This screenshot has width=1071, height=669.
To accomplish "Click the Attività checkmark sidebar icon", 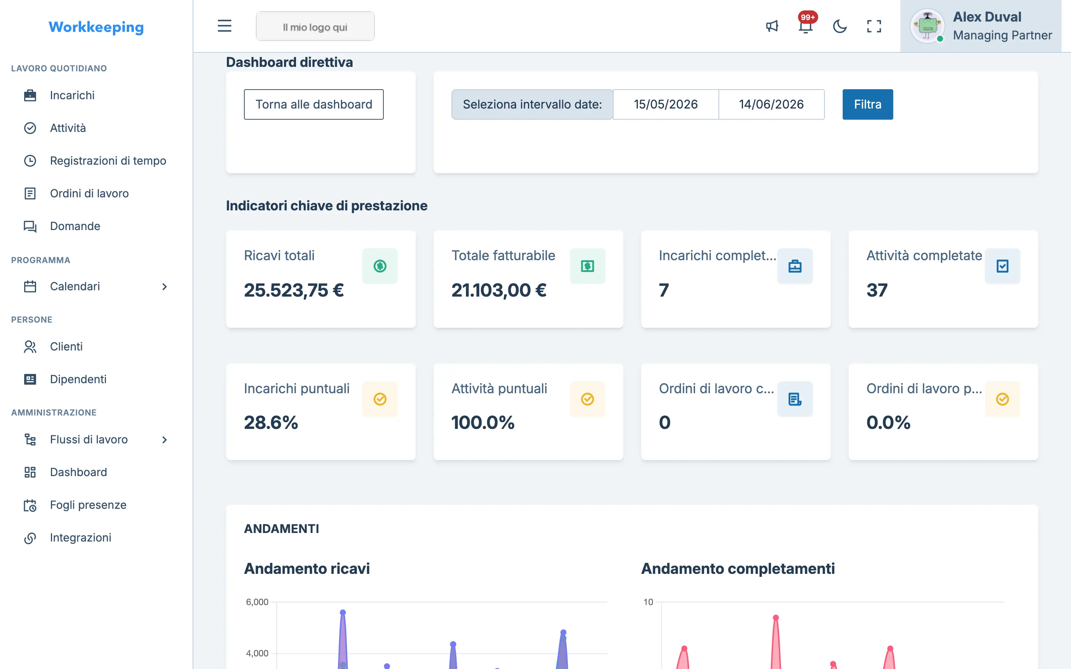I will [30, 128].
